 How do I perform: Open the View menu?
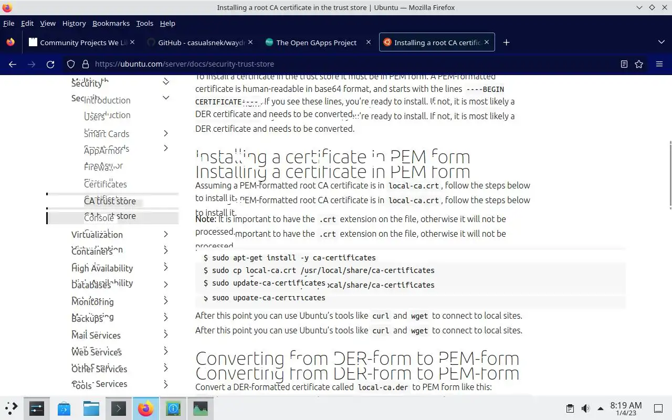coord(48,23)
